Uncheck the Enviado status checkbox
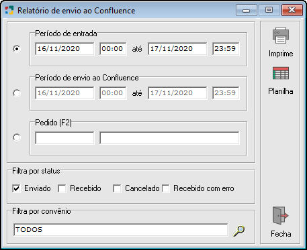The width and height of the screenshot is (307, 250). [x=16, y=188]
